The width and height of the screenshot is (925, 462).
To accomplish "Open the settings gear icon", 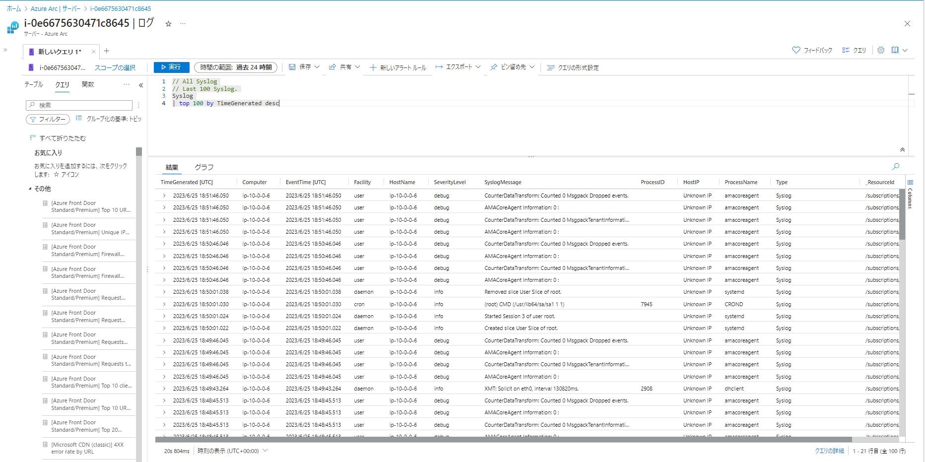I will pos(881,50).
